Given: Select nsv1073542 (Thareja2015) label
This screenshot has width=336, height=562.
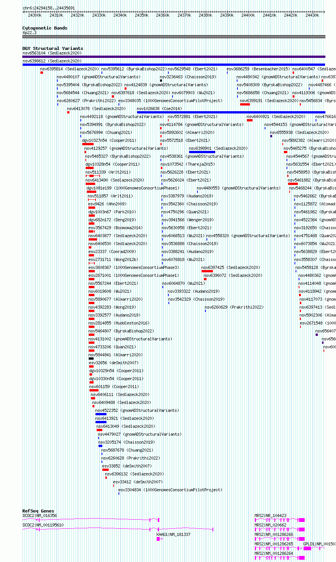Looking at the screenshot, I should (x=188, y=164).
